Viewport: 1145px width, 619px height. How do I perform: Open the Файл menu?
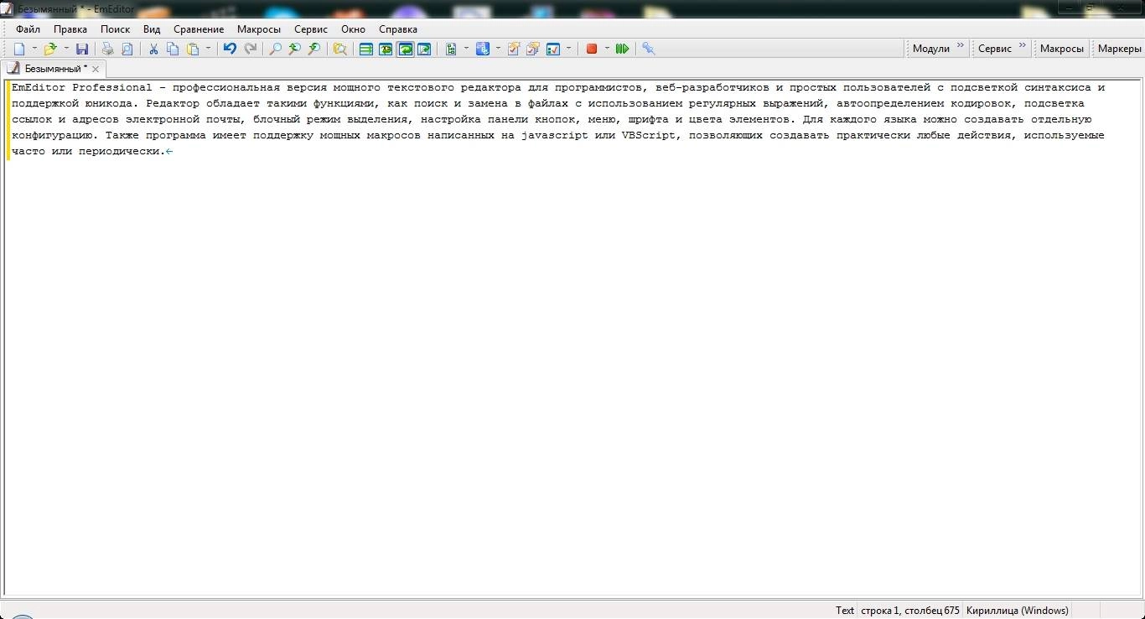click(28, 29)
